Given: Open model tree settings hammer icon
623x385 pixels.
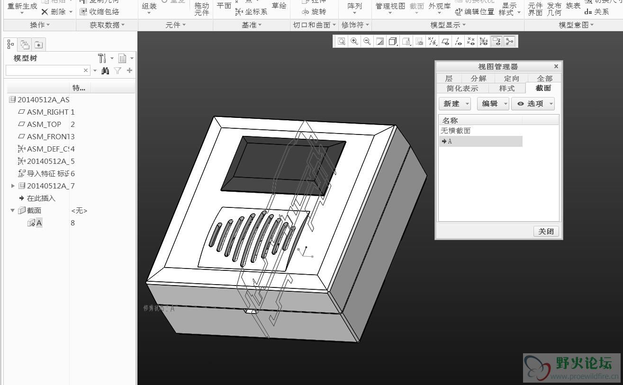Looking at the screenshot, I should click(x=102, y=58).
